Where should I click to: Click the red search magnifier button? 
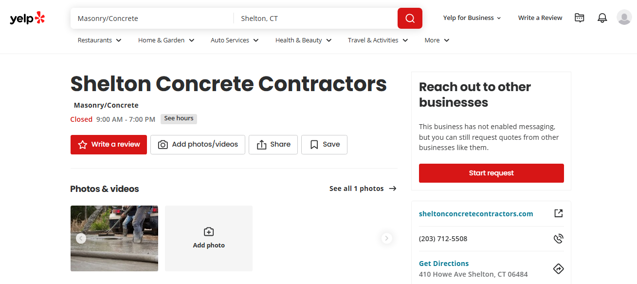click(410, 19)
